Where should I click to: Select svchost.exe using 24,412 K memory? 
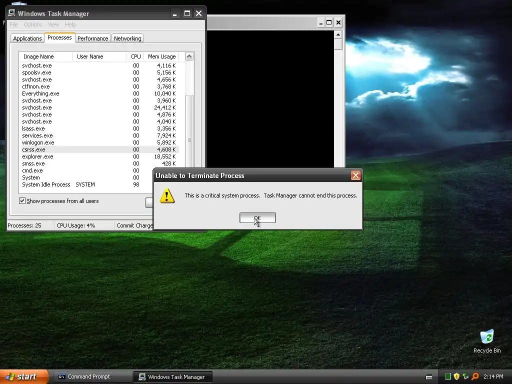click(x=99, y=107)
